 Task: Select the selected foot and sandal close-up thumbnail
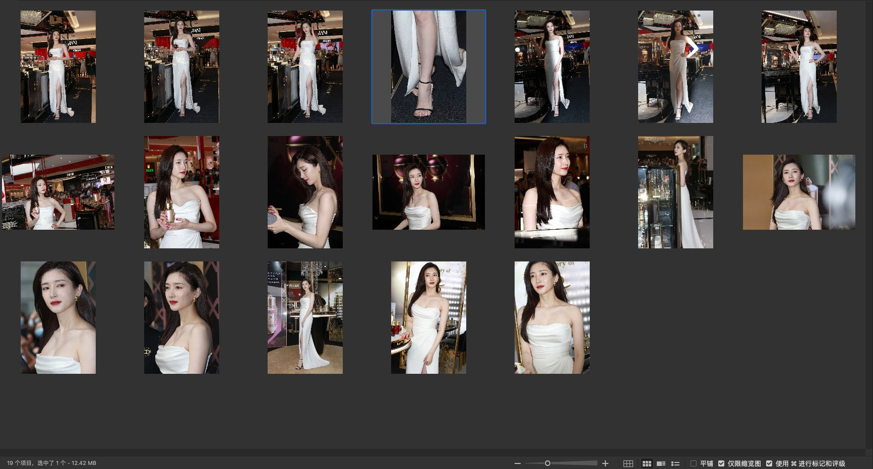tap(428, 66)
